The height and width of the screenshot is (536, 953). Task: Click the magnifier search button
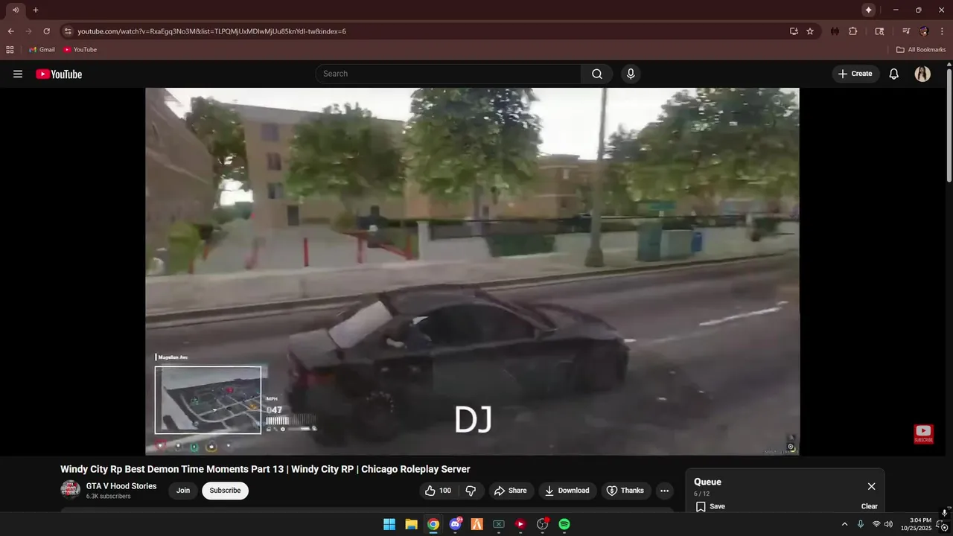pos(597,74)
